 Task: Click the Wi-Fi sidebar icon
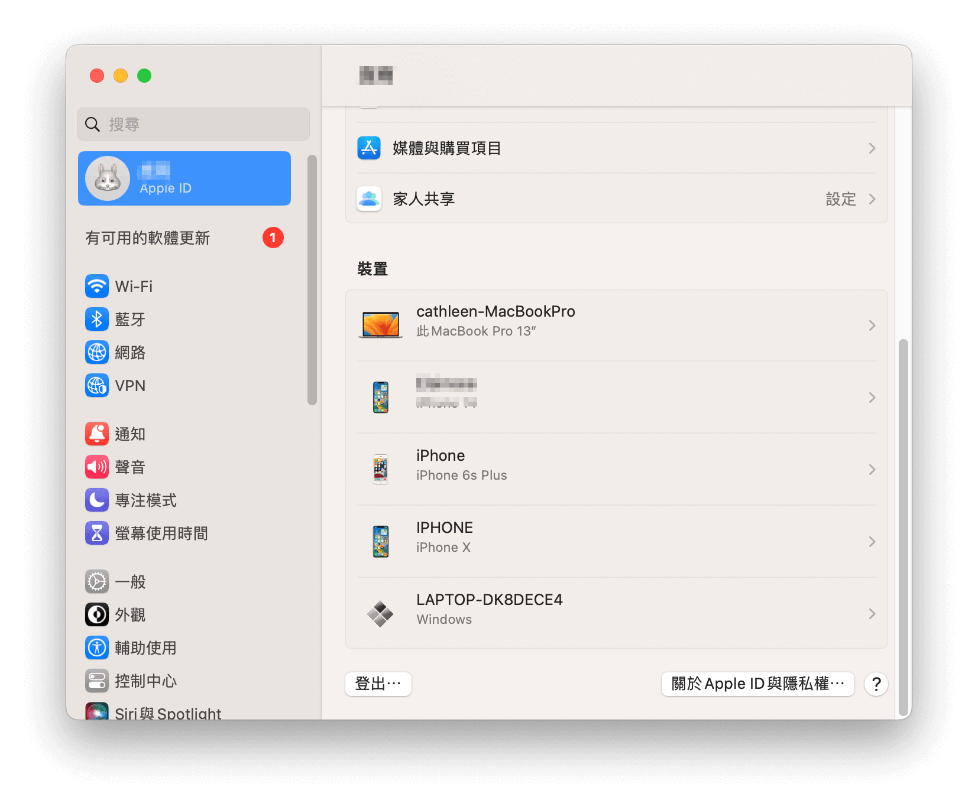pos(97,287)
